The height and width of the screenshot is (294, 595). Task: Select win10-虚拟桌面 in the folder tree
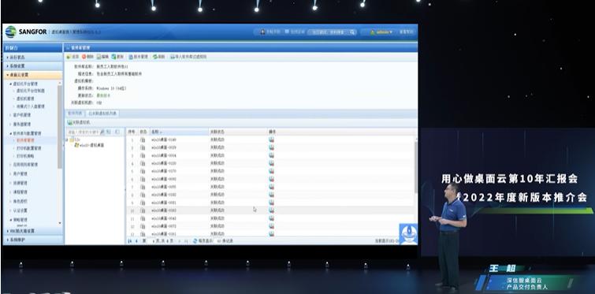(89, 145)
